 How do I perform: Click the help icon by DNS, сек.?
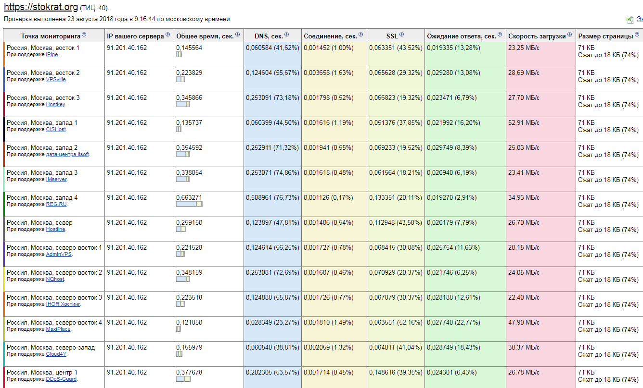click(x=287, y=35)
